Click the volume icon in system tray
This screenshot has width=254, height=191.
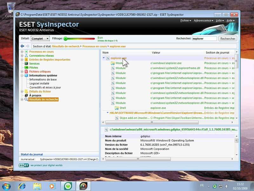pyautogui.click(x=227, y=186)
